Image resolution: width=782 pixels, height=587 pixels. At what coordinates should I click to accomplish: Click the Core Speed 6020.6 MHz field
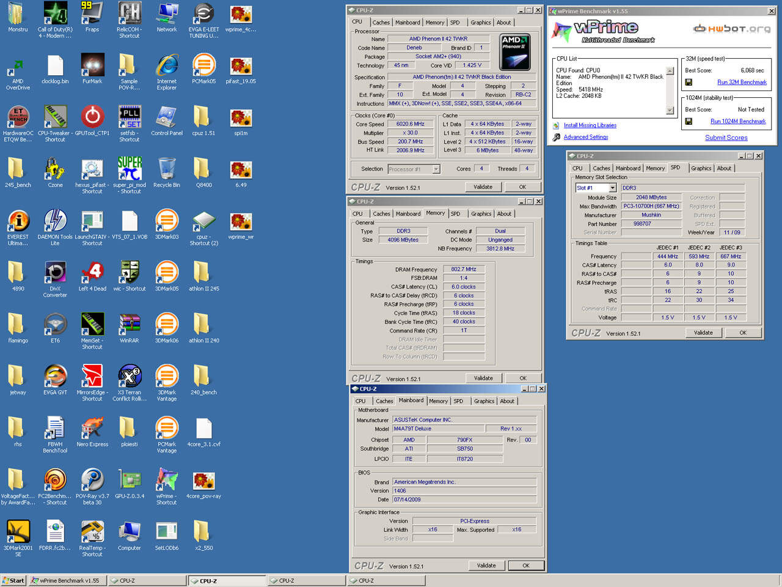point(411,124)
